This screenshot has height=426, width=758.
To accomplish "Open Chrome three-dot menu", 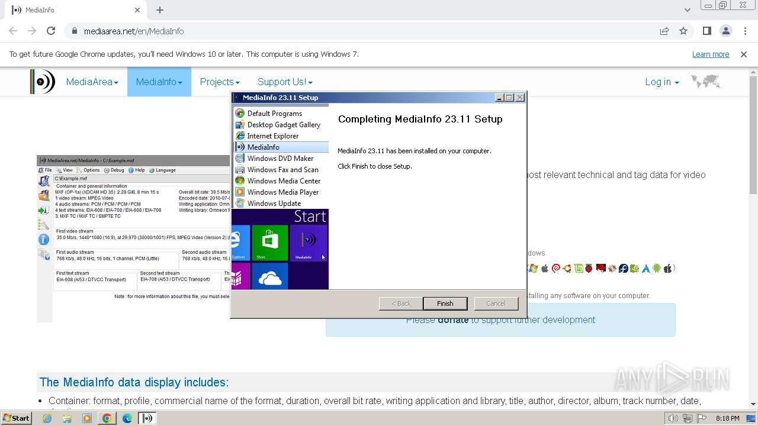I will 744,31.
